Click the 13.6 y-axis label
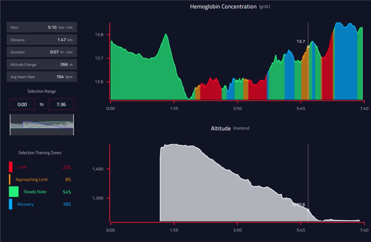The width and height of the screenshot is (371, 242). pyautogui.click(x=99, y=82)
